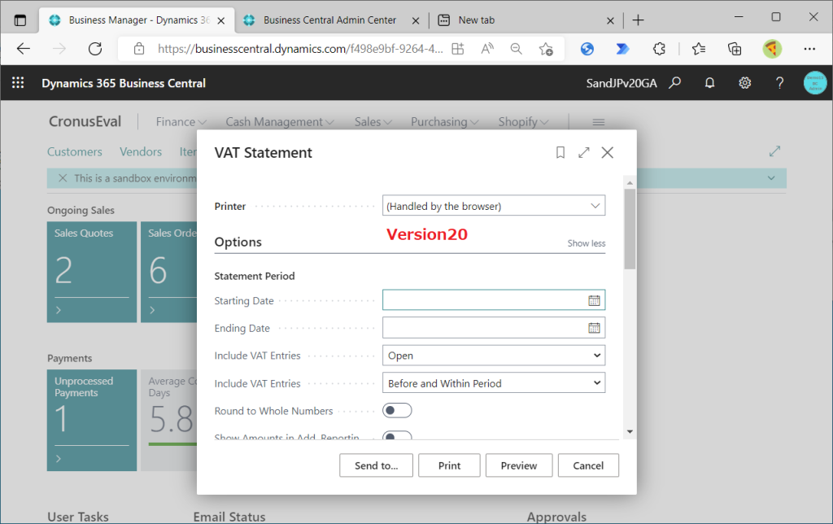Expand the sandbox notification bar chevron
This screenshot has height=524, width=833.
pos(771,178)
